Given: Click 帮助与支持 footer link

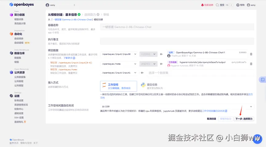Looking at the screenshot, I should pyautogui.click(x=26, y=143).
